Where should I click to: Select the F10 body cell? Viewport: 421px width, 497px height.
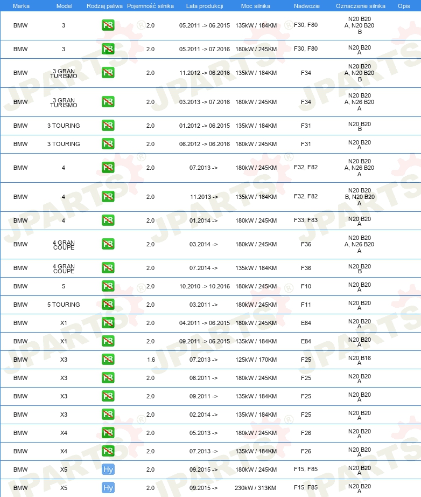(x=306, y=287)
